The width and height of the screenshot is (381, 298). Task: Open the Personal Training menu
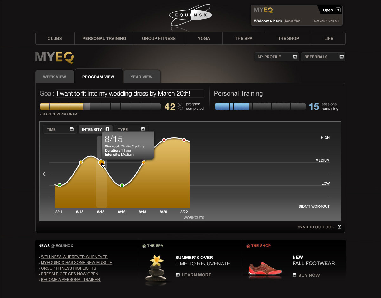tap(104, 38)
